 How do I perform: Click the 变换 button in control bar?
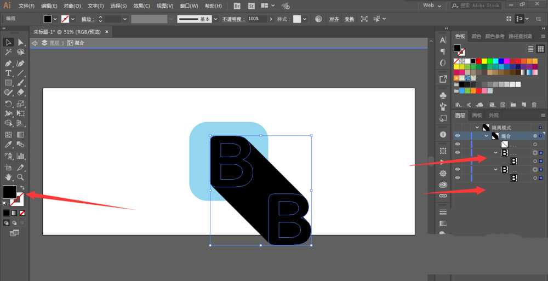point(349,19)
